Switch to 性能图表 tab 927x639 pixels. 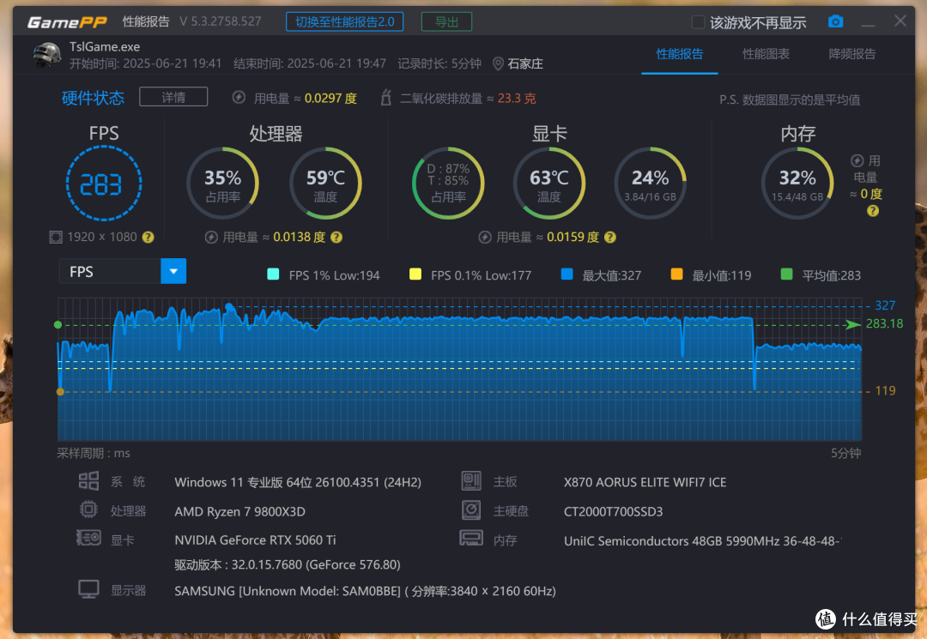(766, 54)
